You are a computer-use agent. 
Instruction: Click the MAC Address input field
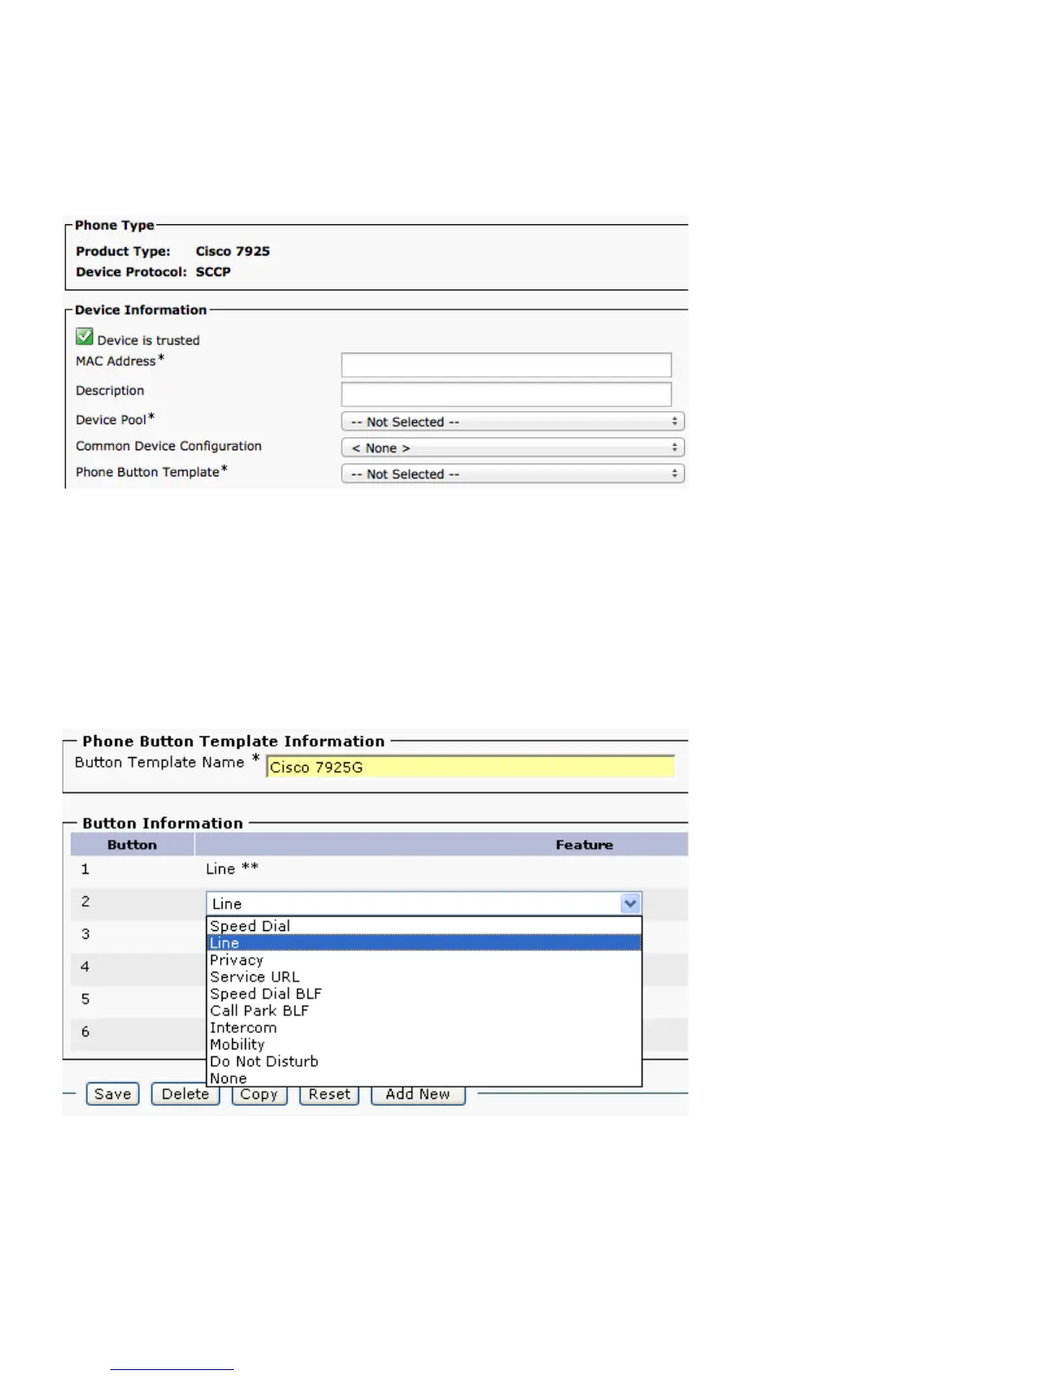coord(506,364)
